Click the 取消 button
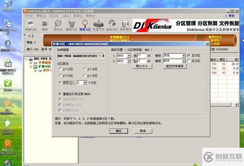This screenshot has width=244, height=166. click(x=143, y=131)
